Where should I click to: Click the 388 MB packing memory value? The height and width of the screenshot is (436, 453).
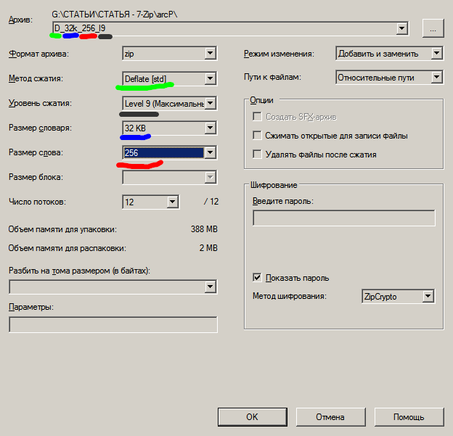coord(204,229)
